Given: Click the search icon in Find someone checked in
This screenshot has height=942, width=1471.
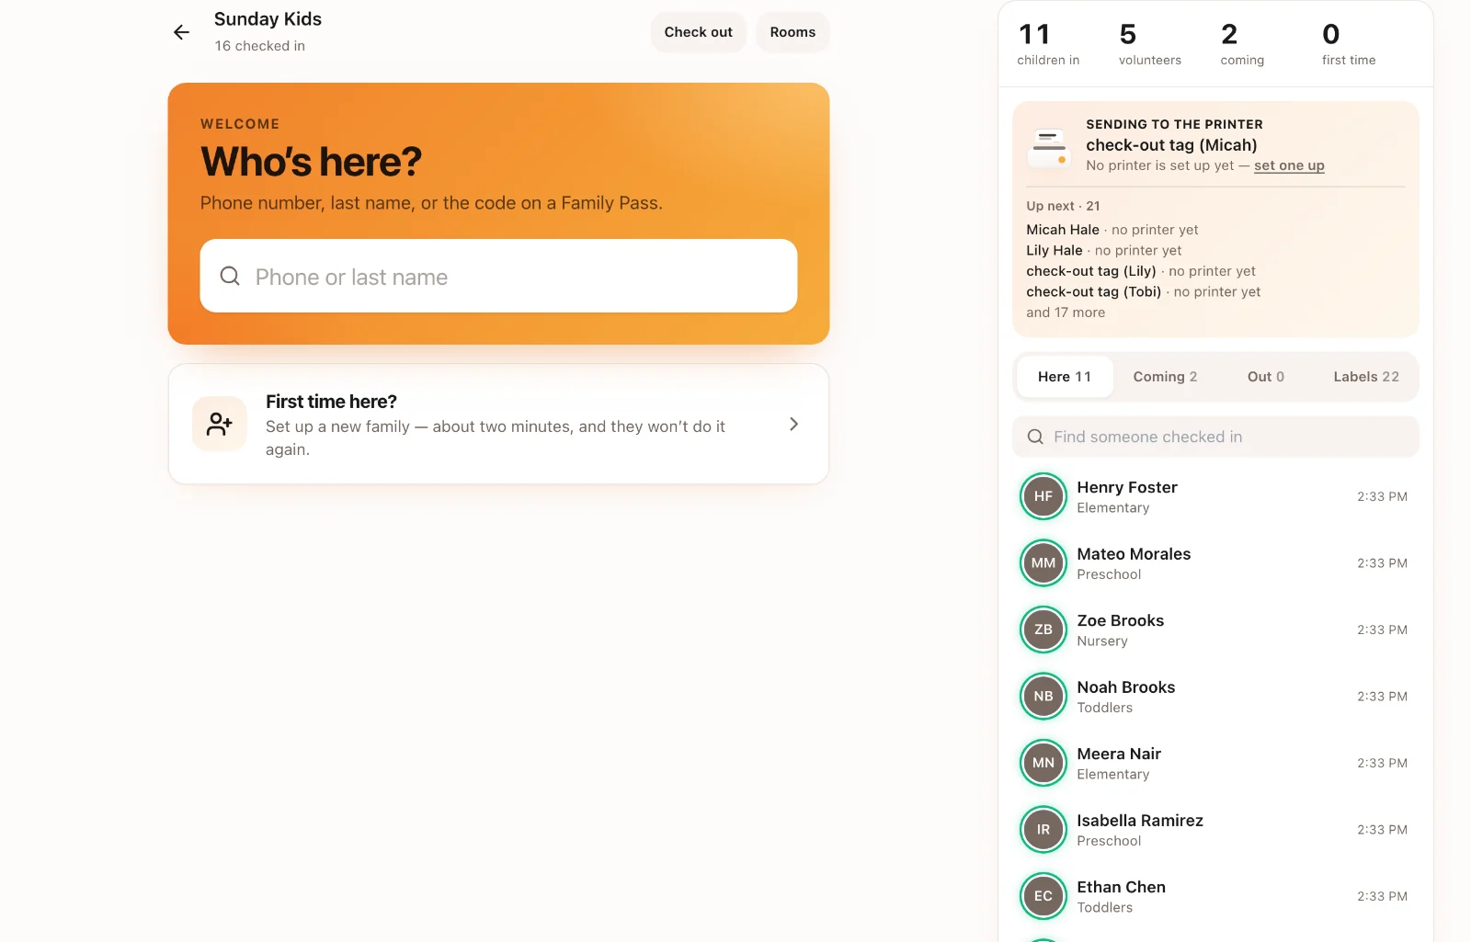Looking at the screenshot, I should (x=1035, y=437).
